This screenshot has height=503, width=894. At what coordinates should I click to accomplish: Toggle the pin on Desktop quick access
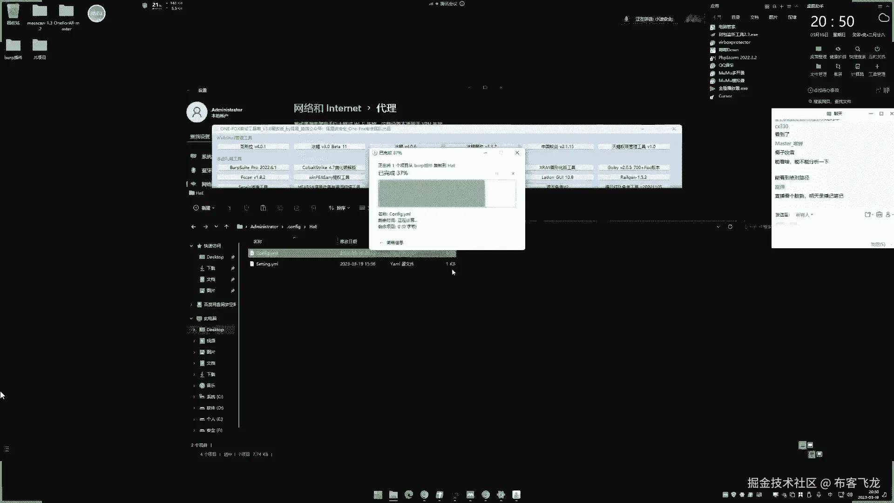coord(233,257)
